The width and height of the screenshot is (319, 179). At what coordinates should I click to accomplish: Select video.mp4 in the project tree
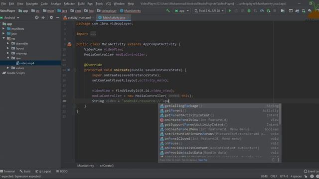click(27, 63)
